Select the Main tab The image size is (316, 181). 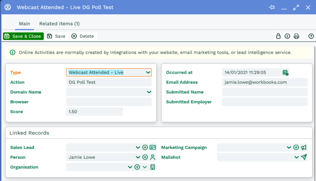(x=24, y=24)
